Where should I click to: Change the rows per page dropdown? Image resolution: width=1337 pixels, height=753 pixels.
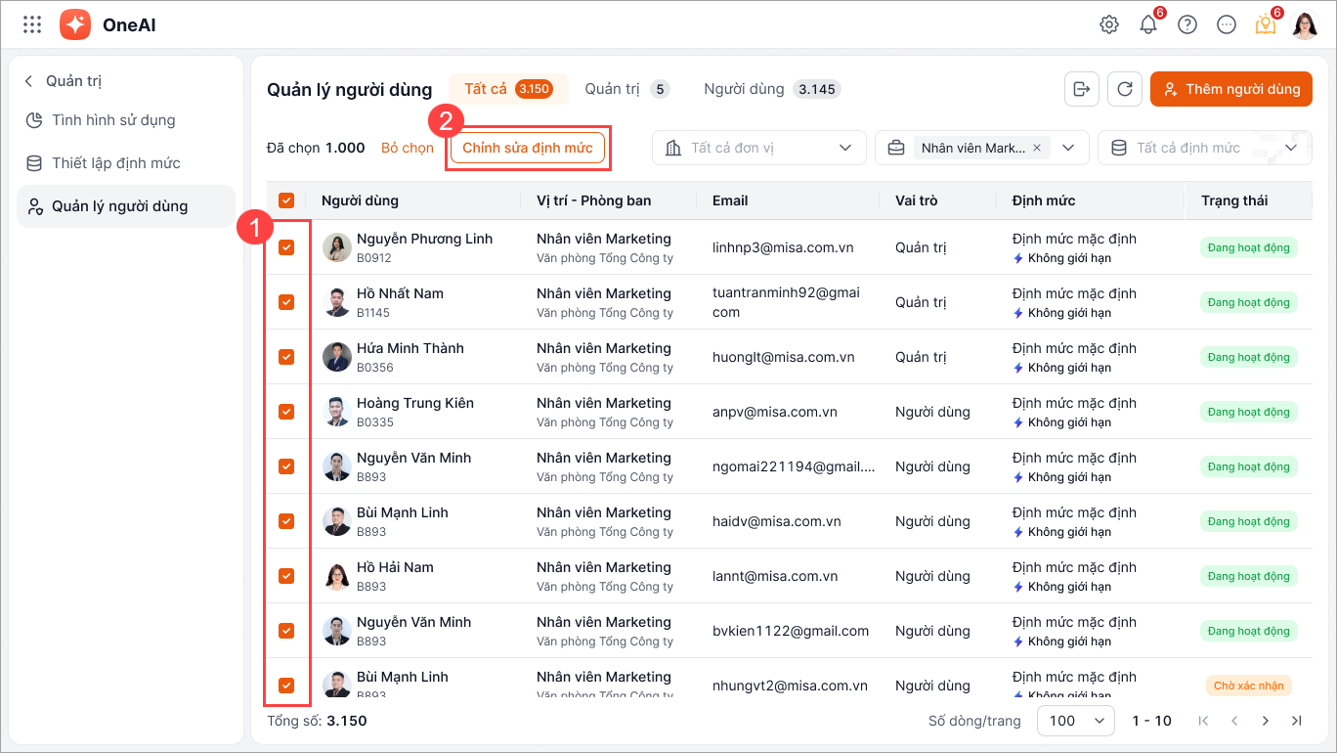(x=1075, y=721)
